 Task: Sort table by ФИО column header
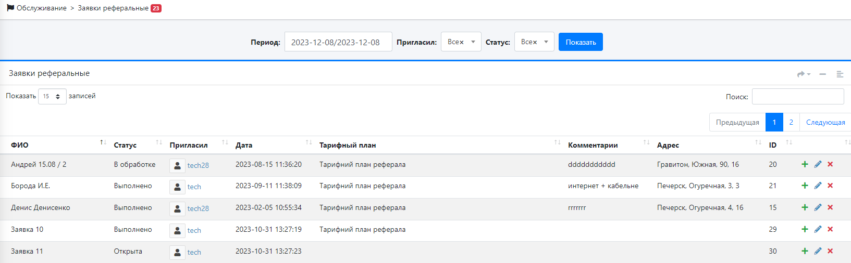tap(20, 145)
